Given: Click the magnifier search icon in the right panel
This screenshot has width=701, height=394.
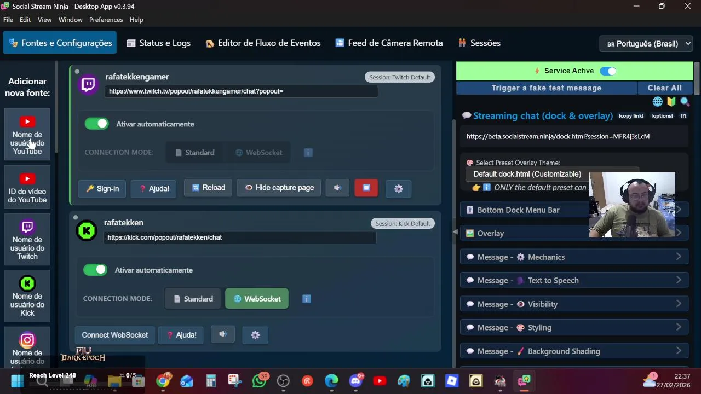Looking at the screenshot, I should [x=685, y=101].
